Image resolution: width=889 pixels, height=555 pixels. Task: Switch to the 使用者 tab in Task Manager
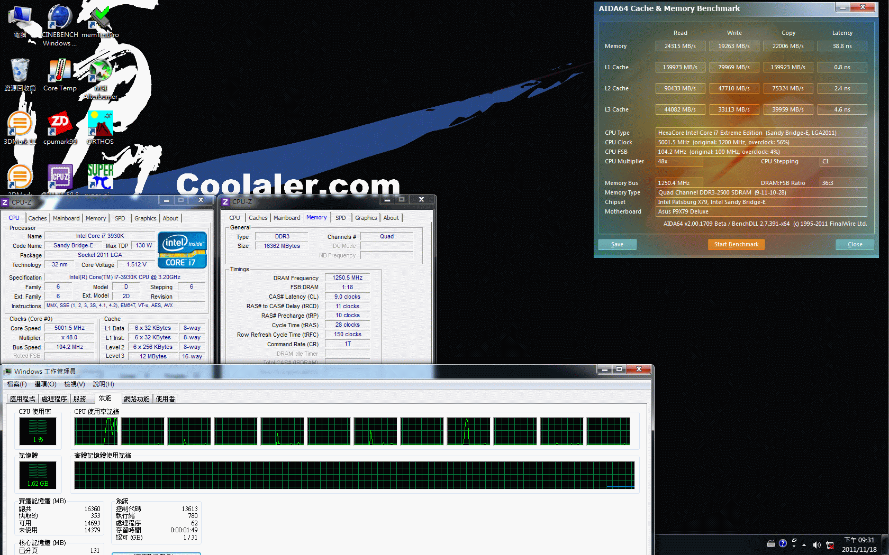(165, 399)
